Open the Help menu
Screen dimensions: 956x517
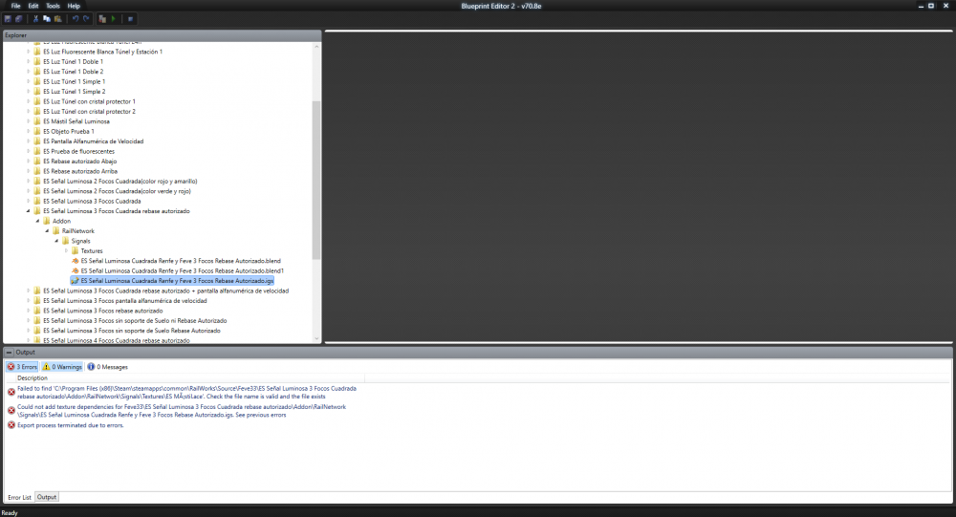pos(74,6)
